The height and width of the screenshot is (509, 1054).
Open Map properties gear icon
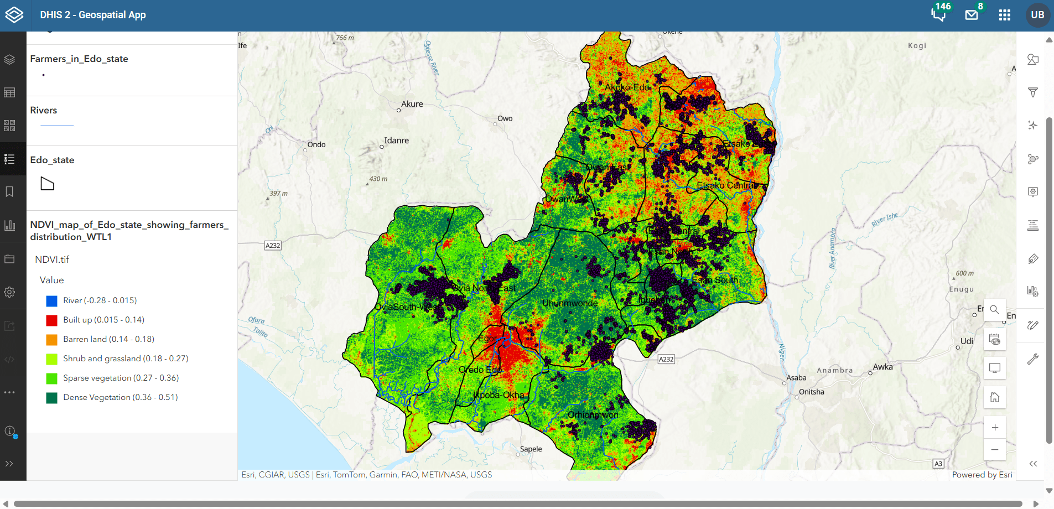point(10,292)
